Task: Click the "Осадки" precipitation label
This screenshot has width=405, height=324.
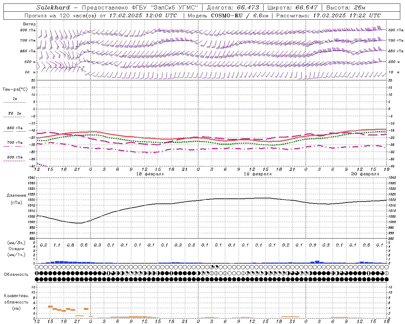Action: click(16, 249)
